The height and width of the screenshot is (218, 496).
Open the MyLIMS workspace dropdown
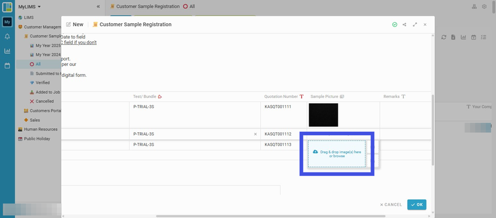[29, 6]
